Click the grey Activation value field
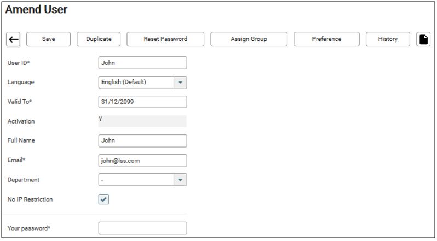 tap(142, 121)
